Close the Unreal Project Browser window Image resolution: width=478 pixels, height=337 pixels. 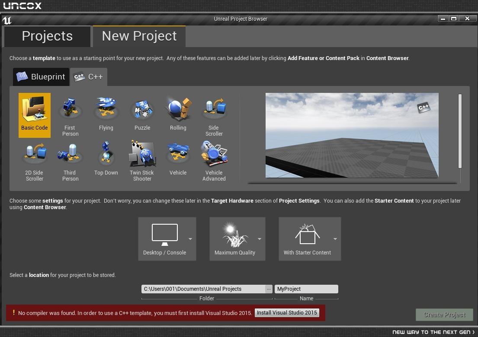point(467,19)
